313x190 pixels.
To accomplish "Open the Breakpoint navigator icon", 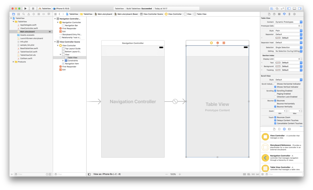I will 44,14.
